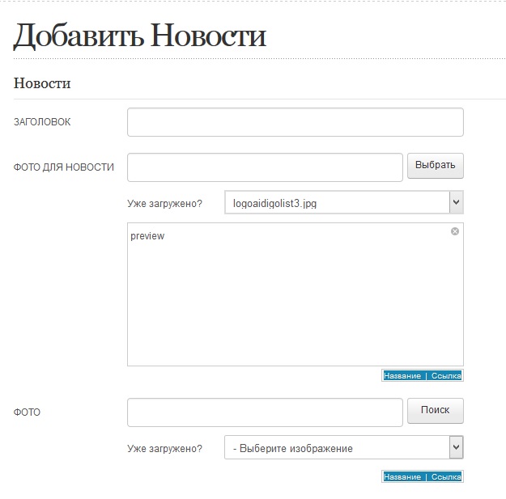Click the 'ФОТО ДЛЯ НОВОСТИ' text input
This screenshot has height=499, width=506.
coord(265,167)
